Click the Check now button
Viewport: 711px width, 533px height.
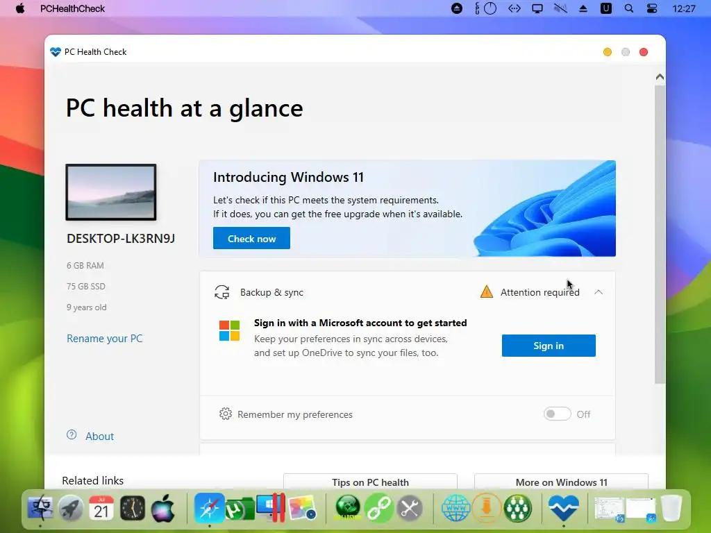click(251, 239)
